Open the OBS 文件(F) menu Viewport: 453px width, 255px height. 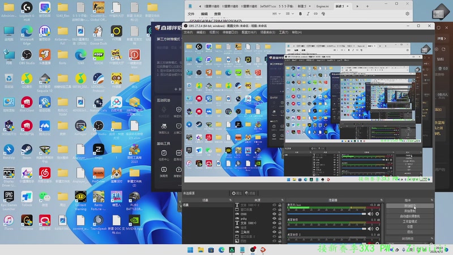tap(189, 32)
